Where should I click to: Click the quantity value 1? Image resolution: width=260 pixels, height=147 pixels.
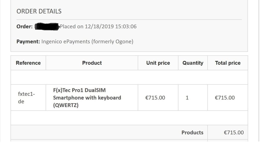coord(187,98)
